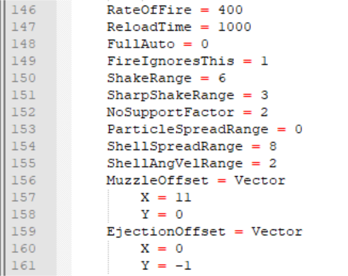The height and width of the screenshot is (276, 348).
Task: Click the fold margin beside line 156
Action: pos(64,180)
